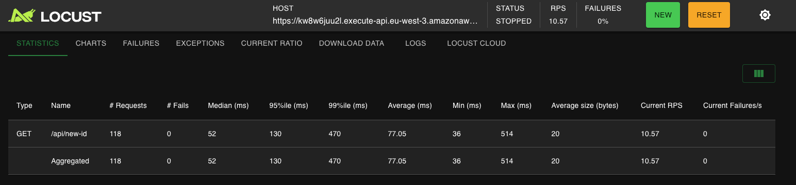Sort by Median (ms) column header
Screen dimensions: 796x185
click(x=228, y=105)
